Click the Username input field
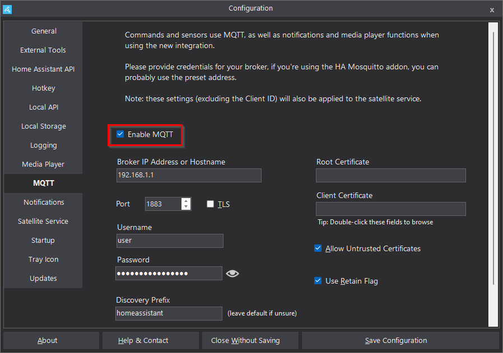The width and height of the screenshot is (503, 353). [x=170, y=241]
